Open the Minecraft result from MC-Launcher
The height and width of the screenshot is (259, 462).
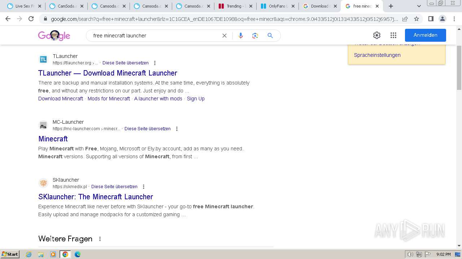pyautogui.click(x=53, y=139)
